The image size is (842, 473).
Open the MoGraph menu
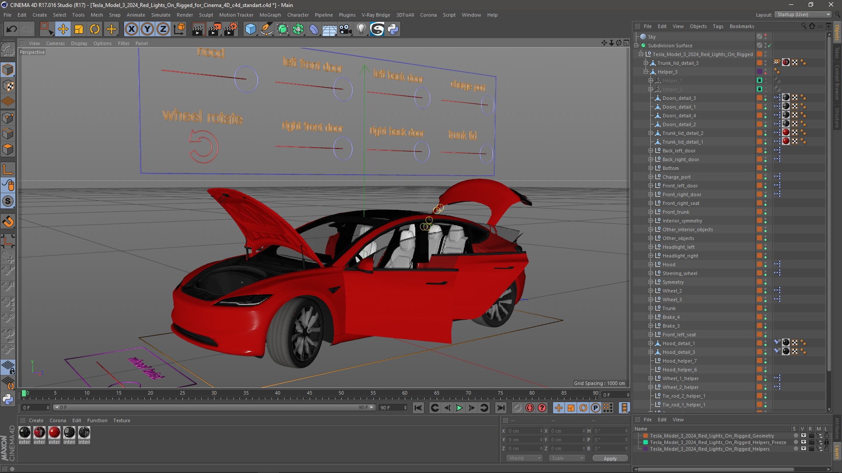[x=270, y=15]
